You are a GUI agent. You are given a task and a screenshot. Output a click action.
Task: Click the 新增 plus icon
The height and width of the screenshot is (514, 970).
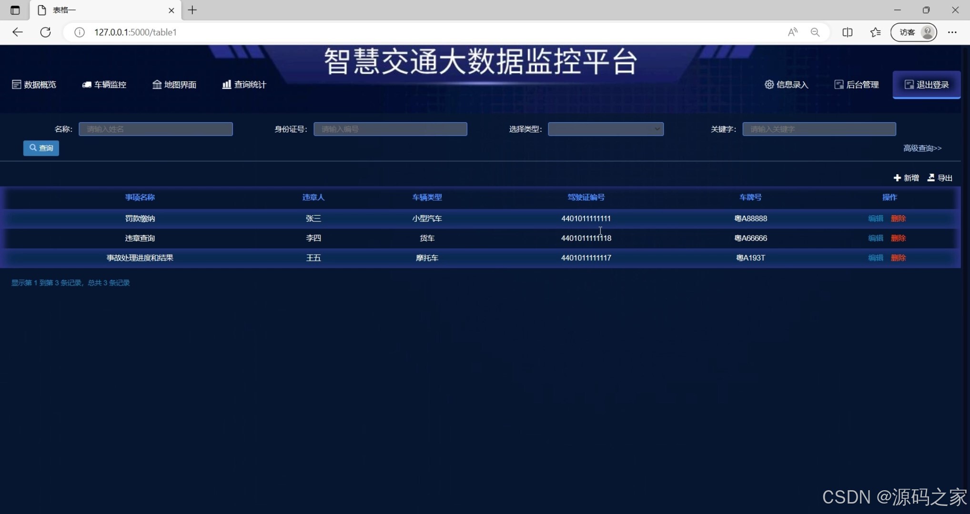point(897,178)
